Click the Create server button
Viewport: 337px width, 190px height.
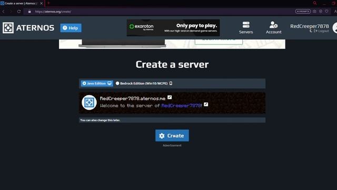[x=172, y=136]
